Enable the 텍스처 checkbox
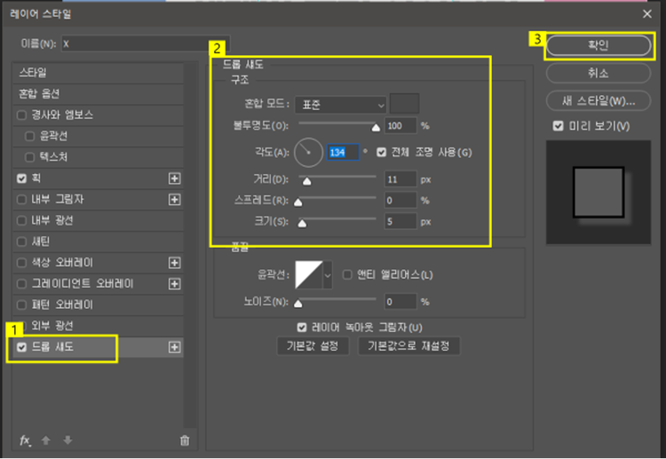This screenshot has width=666, height=459. (29, 157)
